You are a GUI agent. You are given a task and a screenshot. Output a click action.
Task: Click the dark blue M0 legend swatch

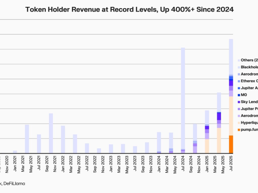pos(239,95)
